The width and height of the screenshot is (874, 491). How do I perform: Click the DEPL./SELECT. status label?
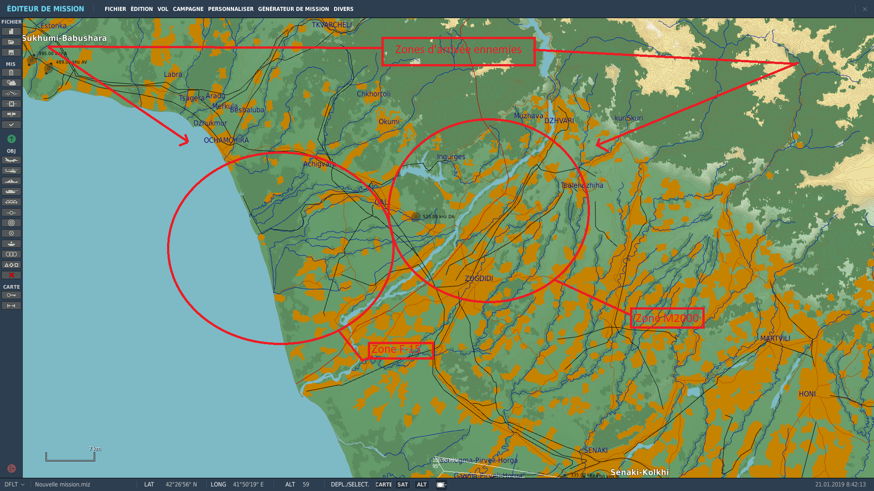click(x=350, y=485)
